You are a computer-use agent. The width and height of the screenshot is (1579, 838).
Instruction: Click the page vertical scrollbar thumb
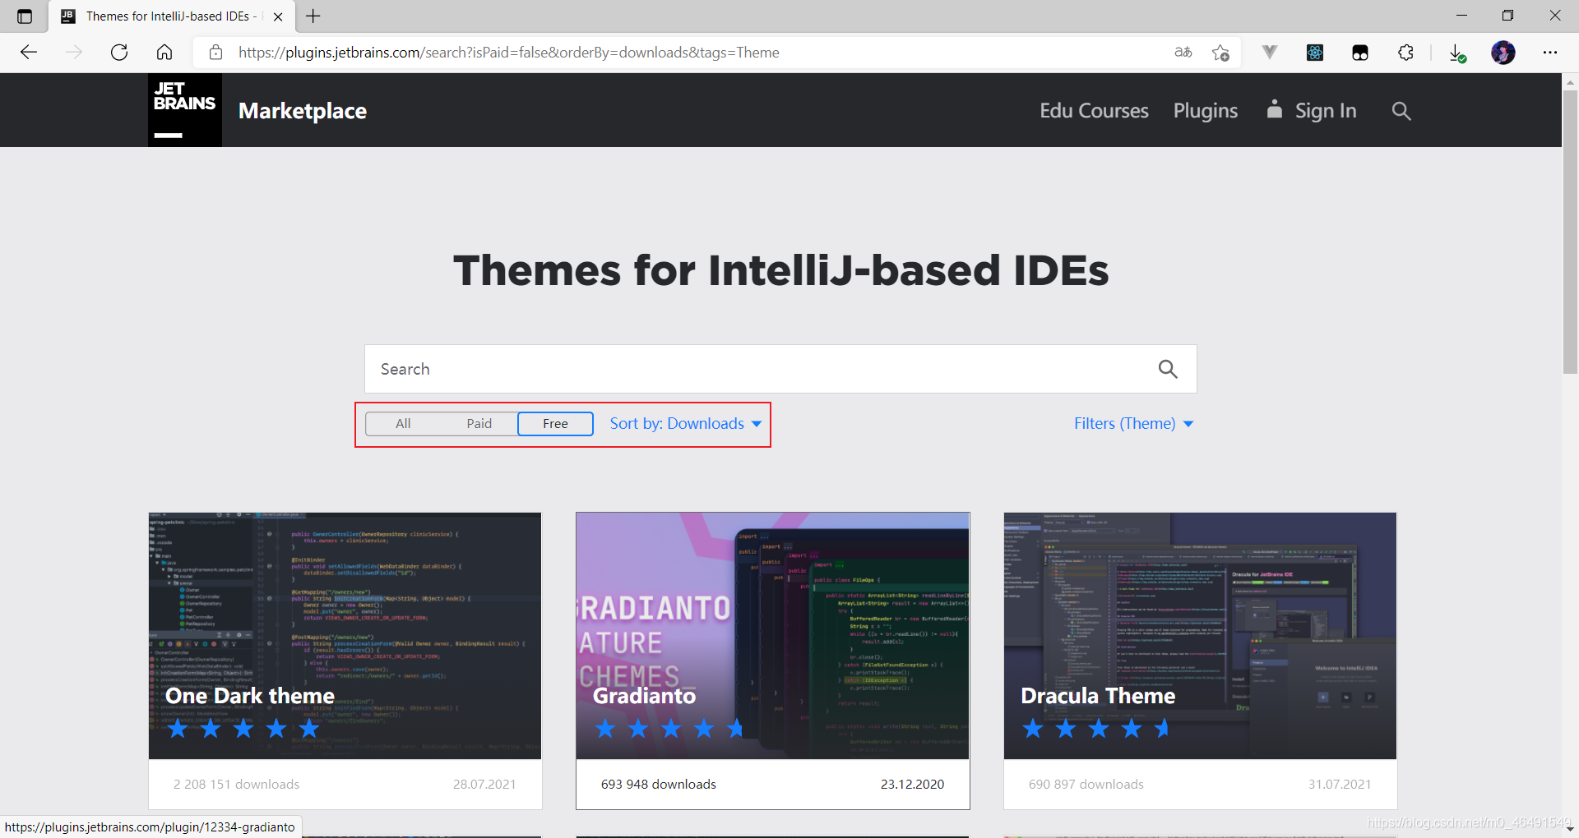tap(1570, 232)
